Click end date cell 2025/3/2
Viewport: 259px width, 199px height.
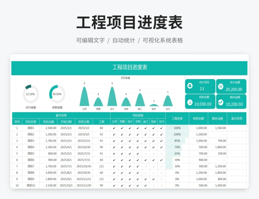[x=84, y=128]
